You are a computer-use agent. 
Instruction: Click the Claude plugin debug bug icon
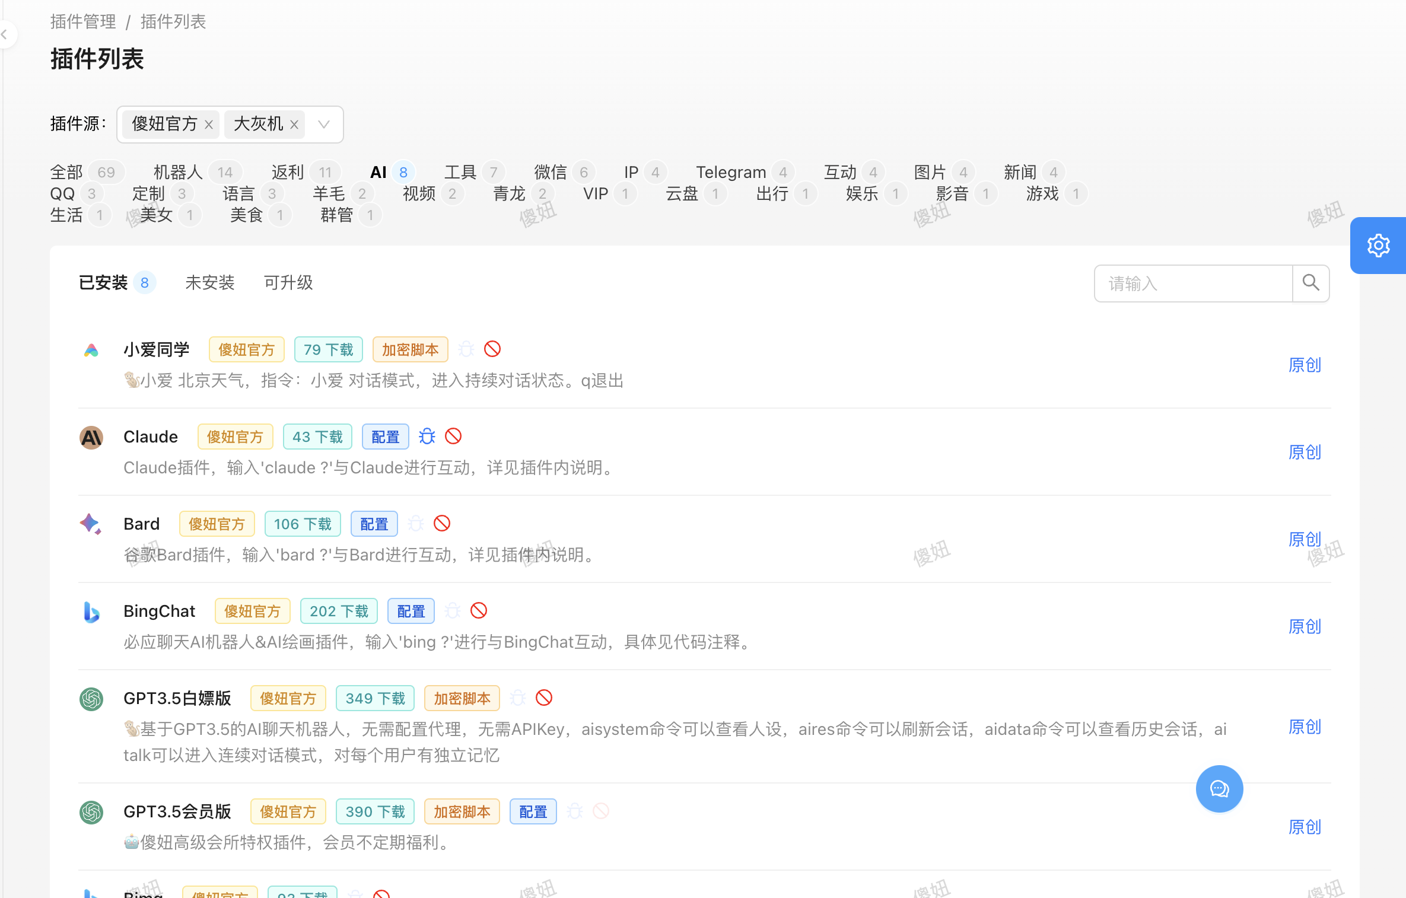pyautogui.click(x=427, y=437)
